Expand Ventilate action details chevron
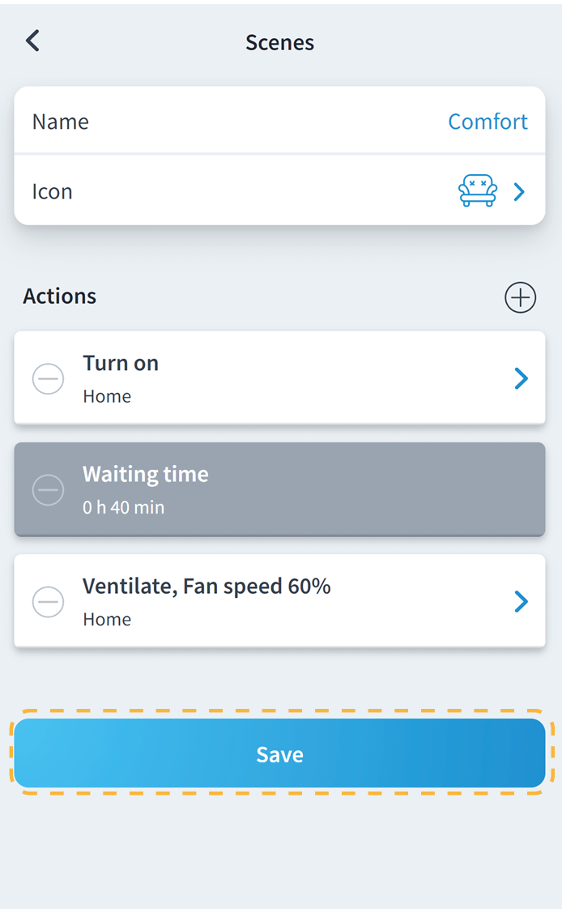The image size is (562, 909). (x=521, y=601)
